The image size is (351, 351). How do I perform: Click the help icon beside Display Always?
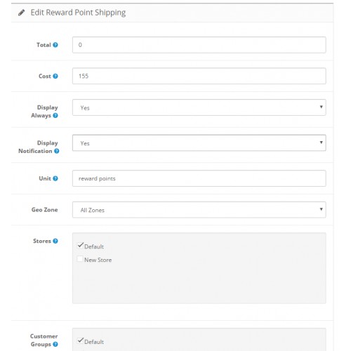click(x=55, y=115)
